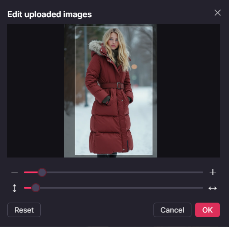Click the "Edit uploaded images" dialog title
Viewport: 229px width, 227px height.
49,14
